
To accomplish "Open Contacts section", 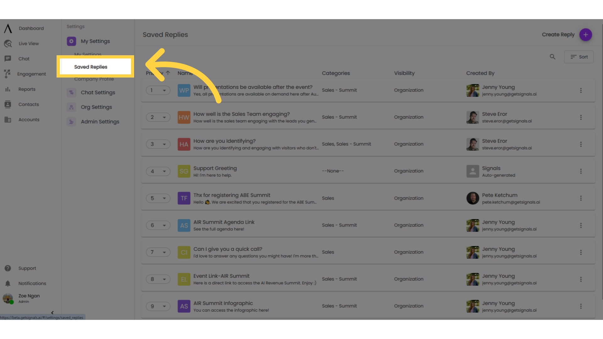I will point(28,104).
